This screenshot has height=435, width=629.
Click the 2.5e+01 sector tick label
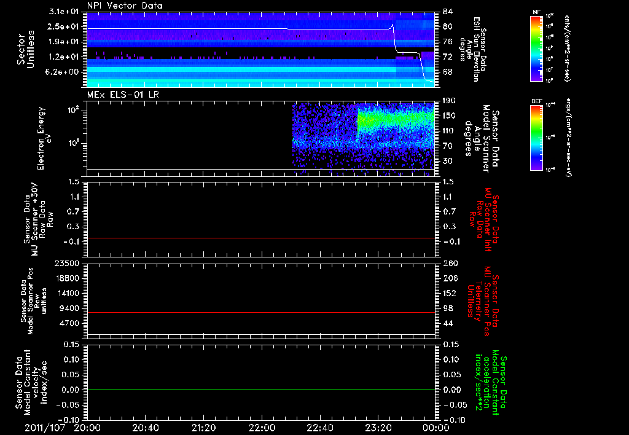click(x=63, y=26)
